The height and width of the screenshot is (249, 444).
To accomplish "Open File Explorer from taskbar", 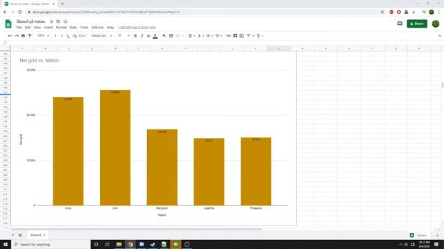I will coord(119,244).
